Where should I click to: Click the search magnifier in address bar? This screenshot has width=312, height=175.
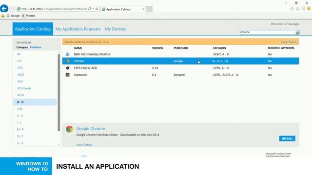tap(90, 9)
